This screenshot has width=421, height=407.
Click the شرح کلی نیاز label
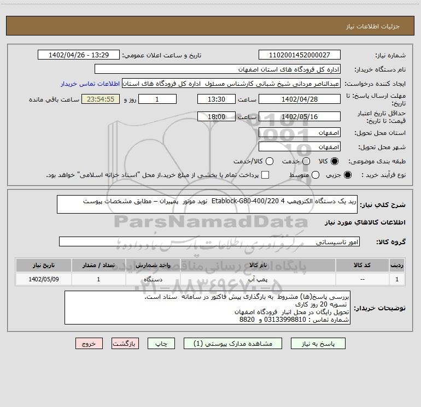tap(383, 205)
